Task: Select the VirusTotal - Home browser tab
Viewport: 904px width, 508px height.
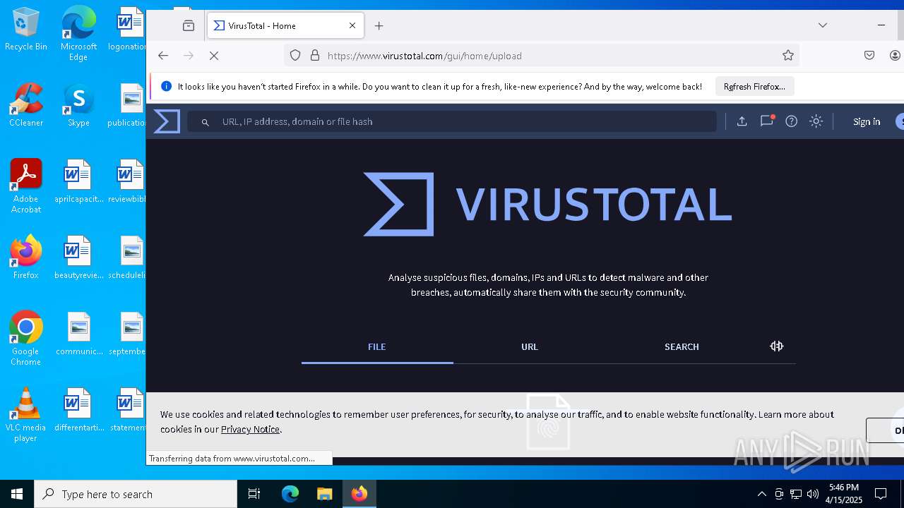Action: coord(285,25)
